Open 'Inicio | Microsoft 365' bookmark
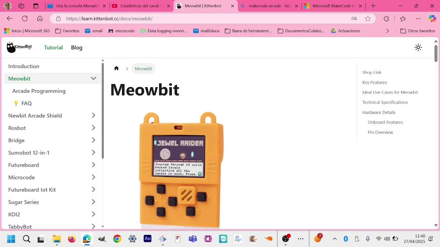 coord(27,31)
